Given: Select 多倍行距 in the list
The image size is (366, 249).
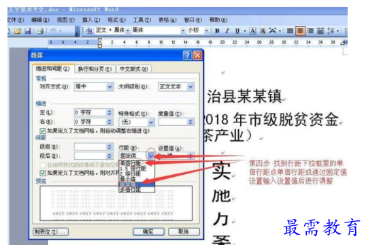Looking at the screenshot, I should tap(137, 190).
